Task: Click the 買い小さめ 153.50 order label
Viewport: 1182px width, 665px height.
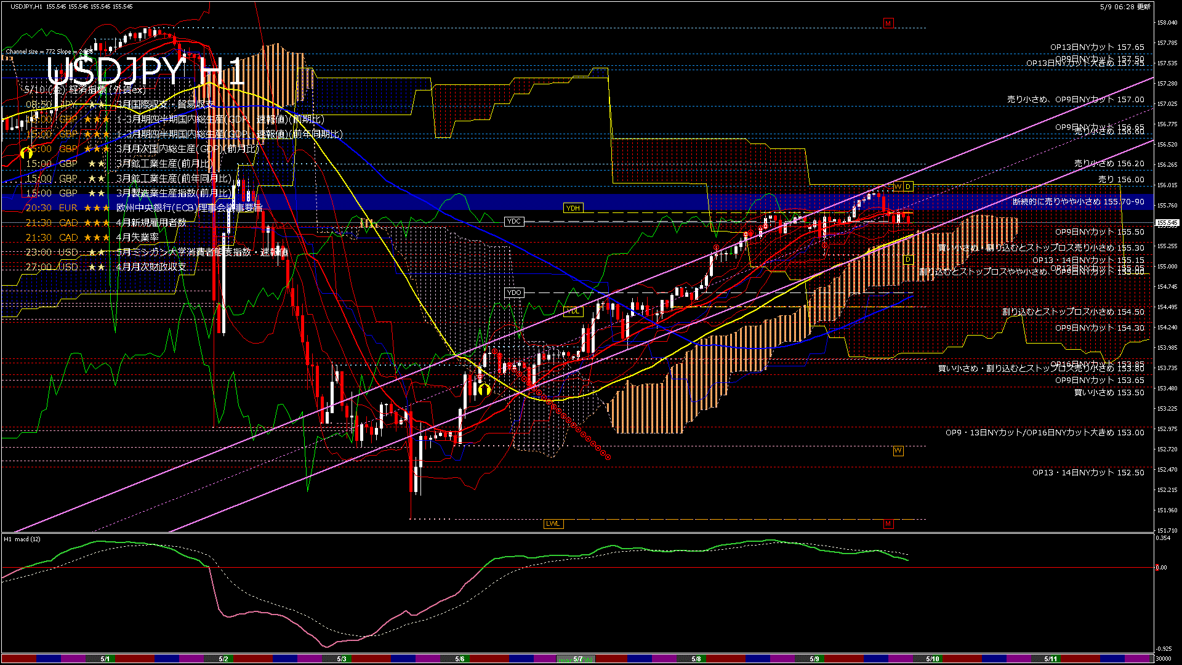Action: (1109, 392)
